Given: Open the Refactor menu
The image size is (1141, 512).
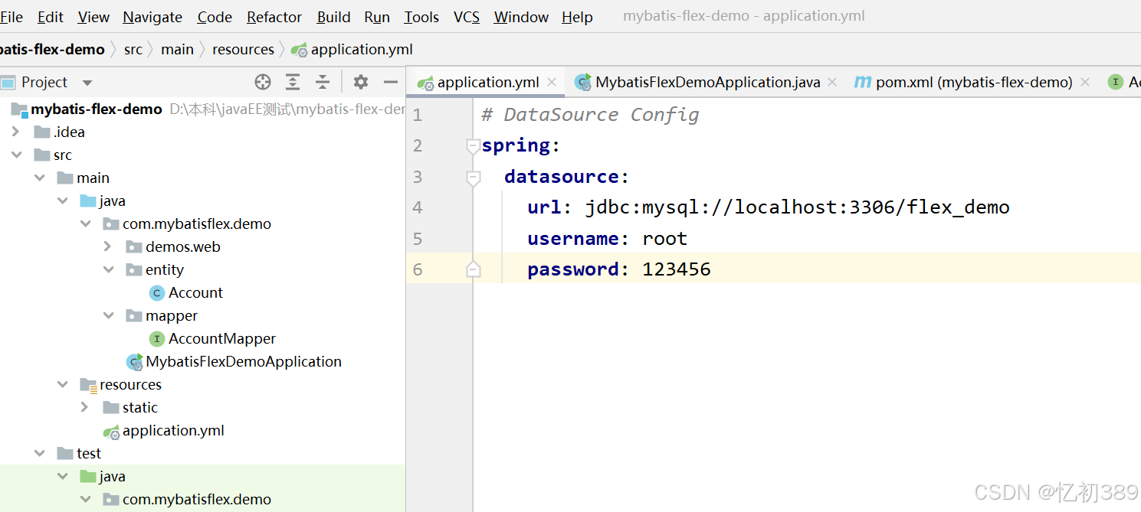Looking at the screenshot, I should pyautogui.click(x=274, y=17).
